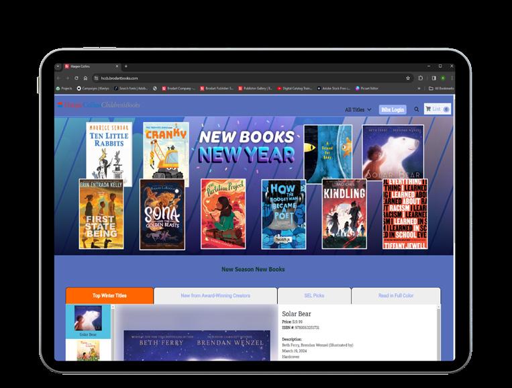Click the HarperCollins Children's Books logo

(99, 105)
